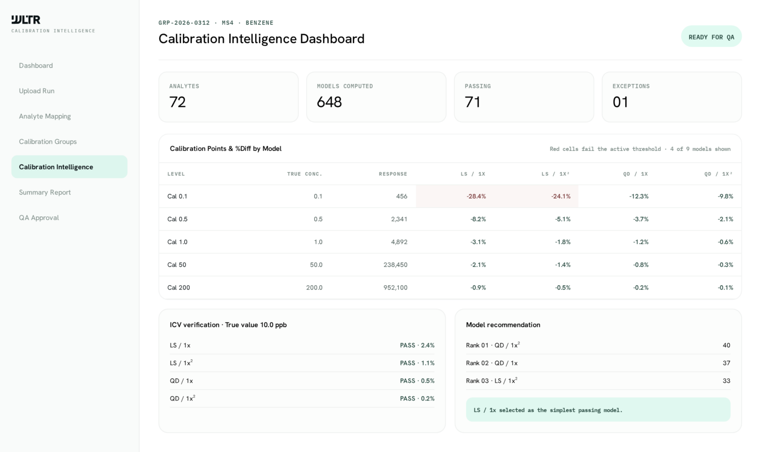Viewport: 761px width, 452px height.
Task: Click response value 4,892
Action: pyautogui.click(x=399, y=242)
